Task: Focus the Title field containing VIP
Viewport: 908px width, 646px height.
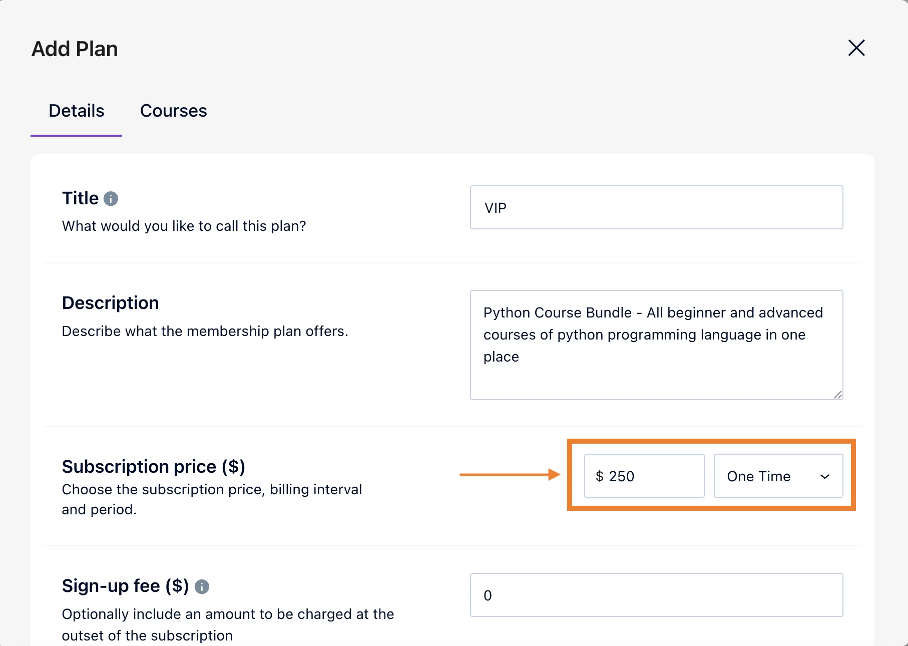Action: [656, 207]
